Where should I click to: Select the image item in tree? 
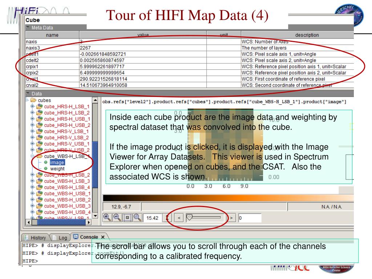point(57,162)
